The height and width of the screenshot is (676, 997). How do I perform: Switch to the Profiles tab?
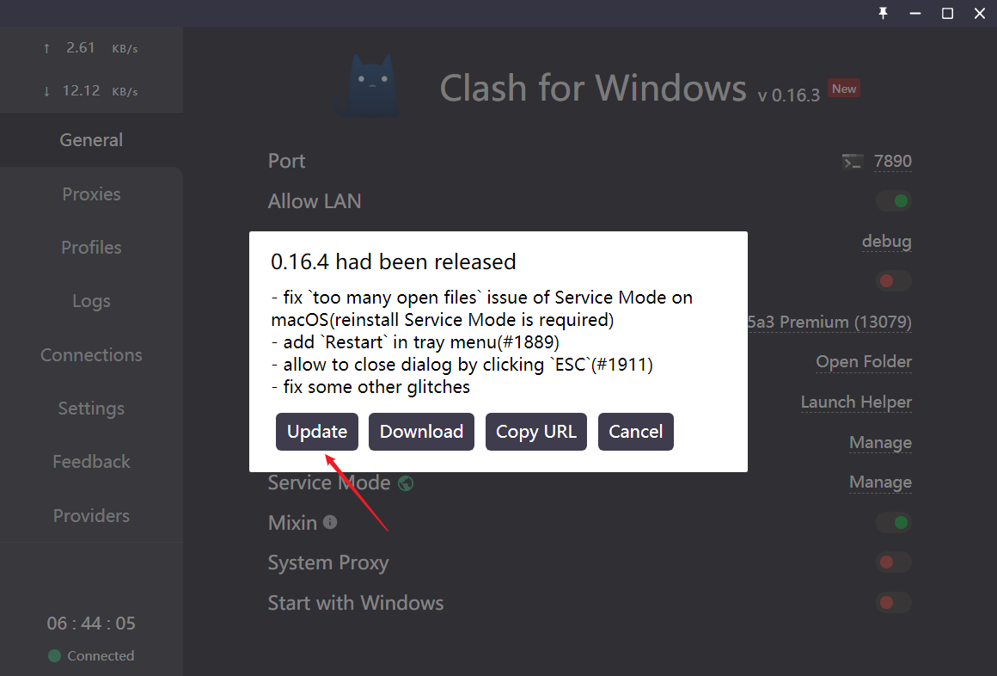[x=92, y=248]
